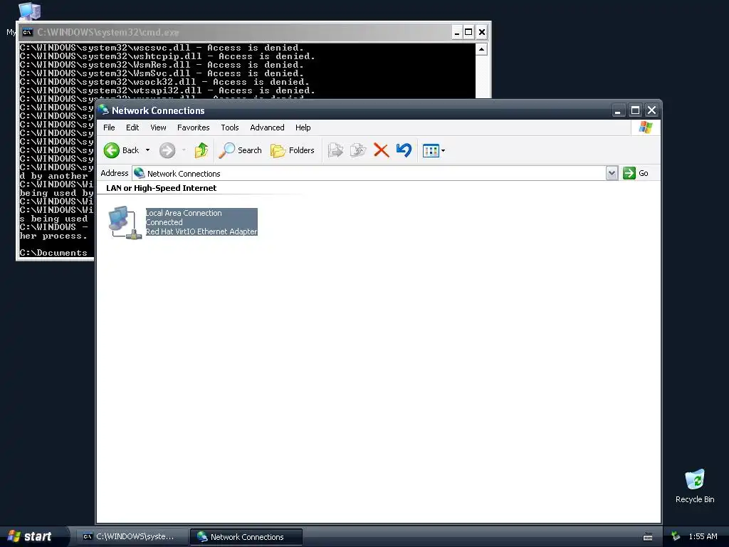Screen dimensions: 729x547
Task: Open the Advanced menu
Action: (x=268, y=127)
